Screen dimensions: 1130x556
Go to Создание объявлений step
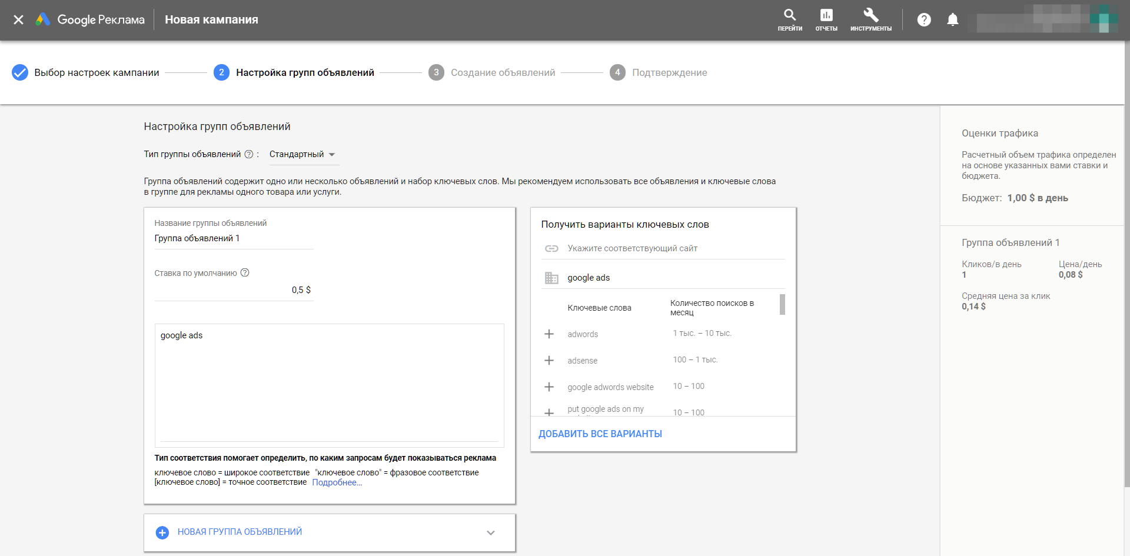coord(503,72)
